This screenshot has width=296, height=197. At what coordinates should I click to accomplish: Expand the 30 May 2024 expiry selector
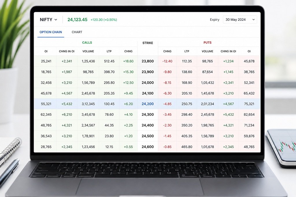click(x=240, y=20)
